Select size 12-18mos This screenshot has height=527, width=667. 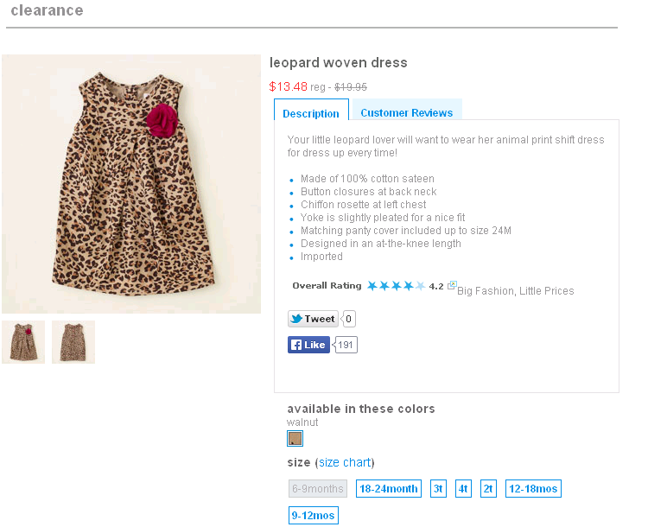(532, 488)
